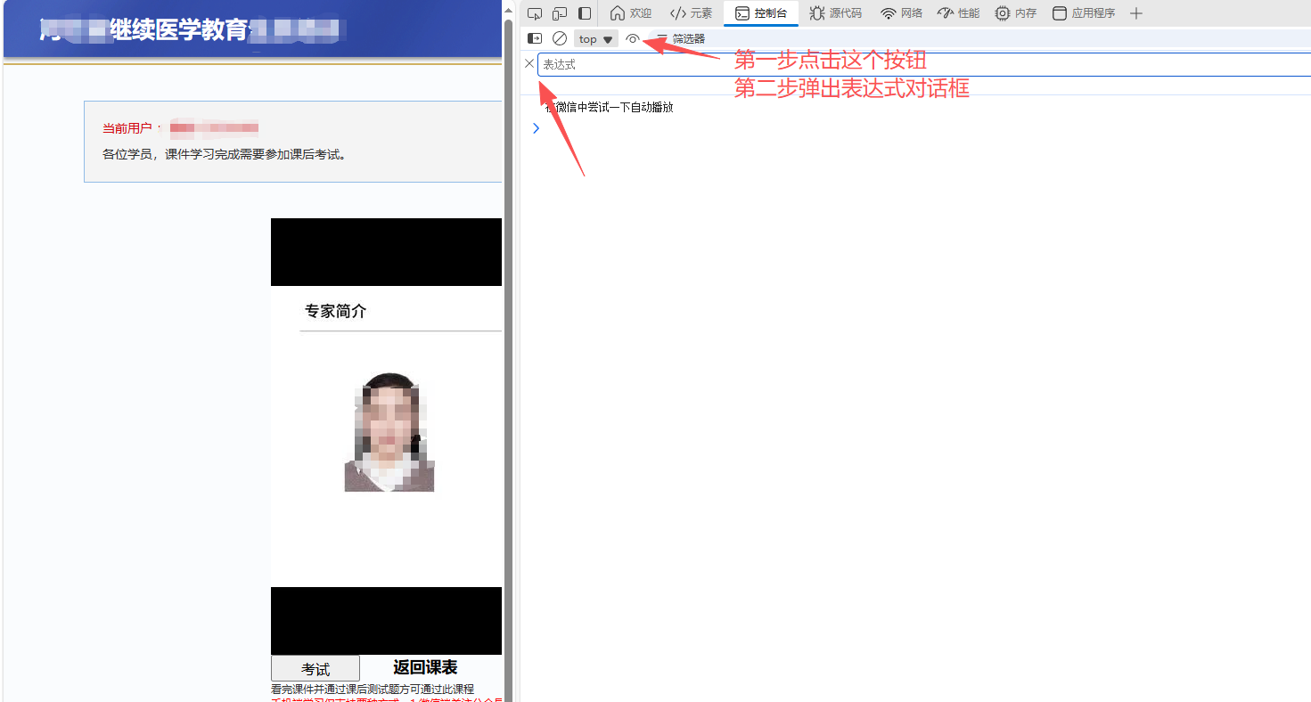The image size is (1311, 702).
Task: Click the focus mode icon below tabs
Action: (534, 38)
